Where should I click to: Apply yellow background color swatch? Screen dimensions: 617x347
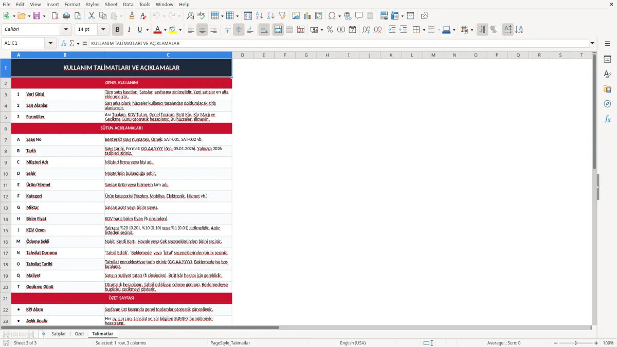tap(172, 30)
